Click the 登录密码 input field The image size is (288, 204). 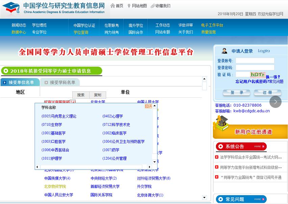tap(255, 68)
